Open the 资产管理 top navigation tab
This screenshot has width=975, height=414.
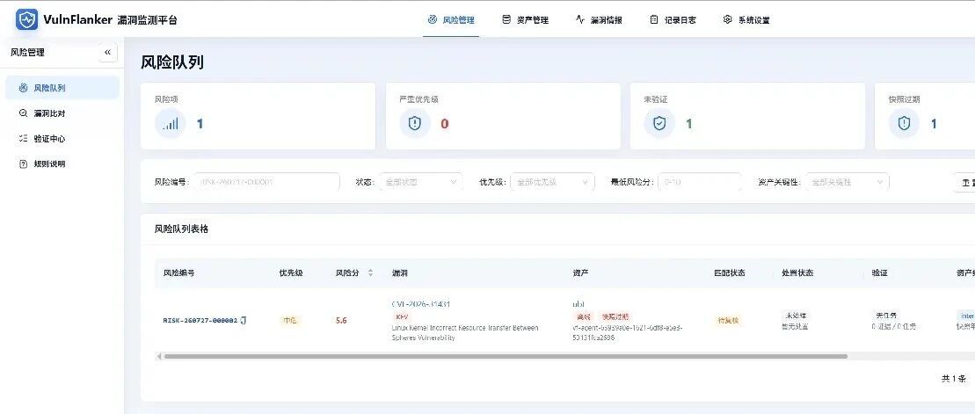(x=526, y=20)
